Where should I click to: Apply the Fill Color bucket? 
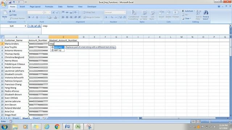click(x=50, y=17)
